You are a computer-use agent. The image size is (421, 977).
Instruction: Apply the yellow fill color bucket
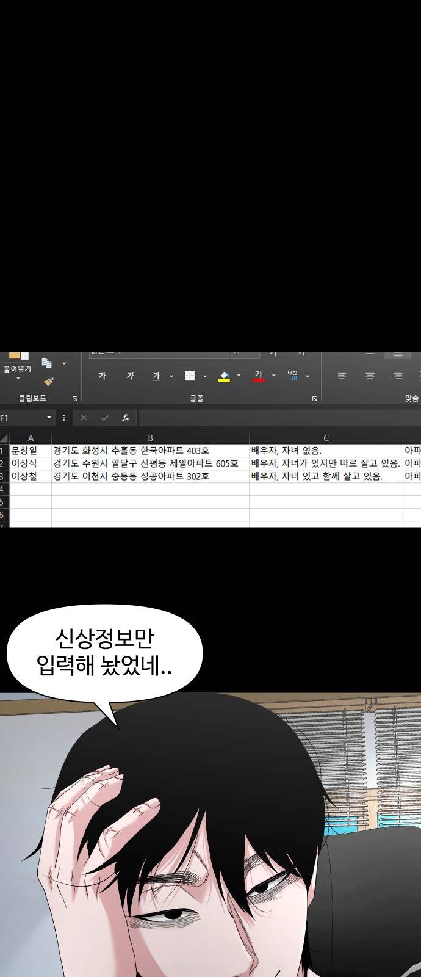[x=224, y=376]
